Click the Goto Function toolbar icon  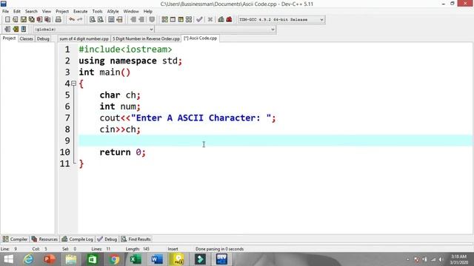(111, 20)
